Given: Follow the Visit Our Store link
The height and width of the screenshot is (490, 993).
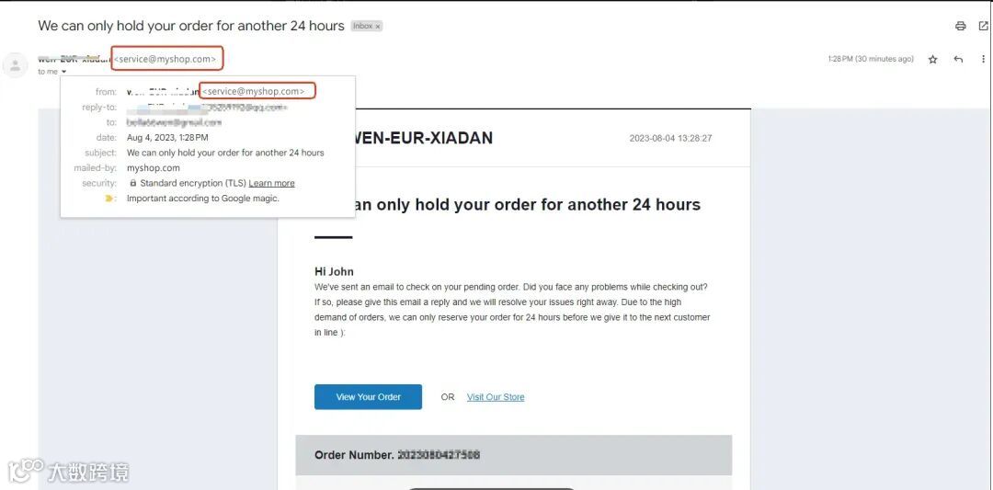Looking at the screenshot, I should (x=496, y=397).
